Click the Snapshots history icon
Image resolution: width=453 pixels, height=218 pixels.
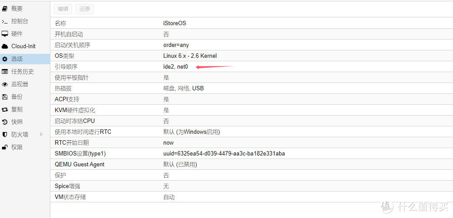(x=5, y=122)
